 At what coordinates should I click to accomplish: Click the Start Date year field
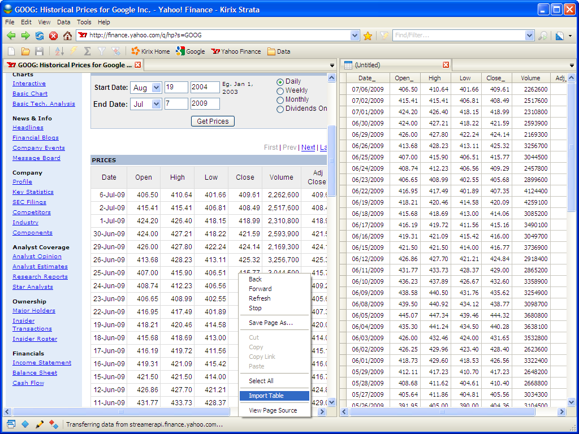[205, 87]
